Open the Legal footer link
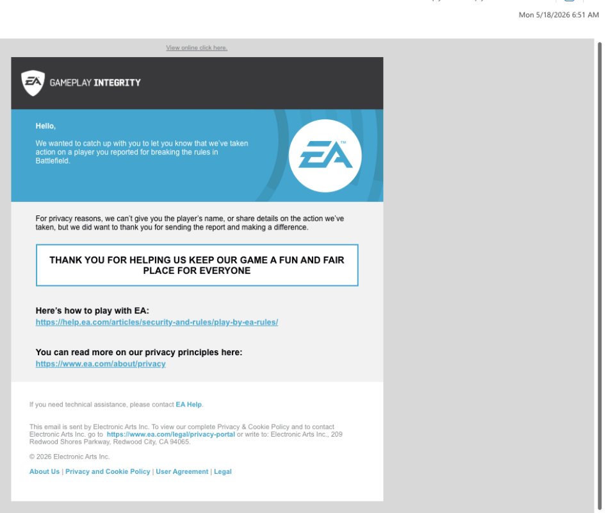 [223, 471]
